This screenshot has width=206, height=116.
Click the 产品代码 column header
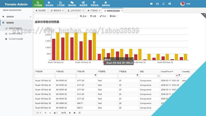point(65,71)
